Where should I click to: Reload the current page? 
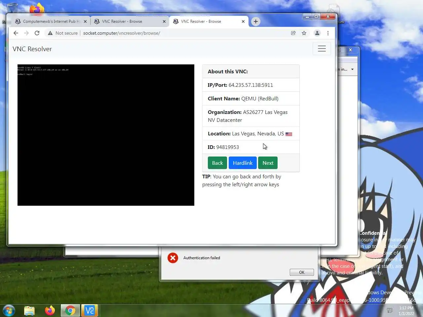[x=37, y=33]
